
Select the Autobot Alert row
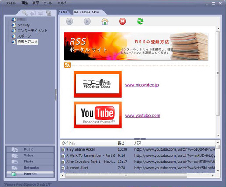click(138, 168)
